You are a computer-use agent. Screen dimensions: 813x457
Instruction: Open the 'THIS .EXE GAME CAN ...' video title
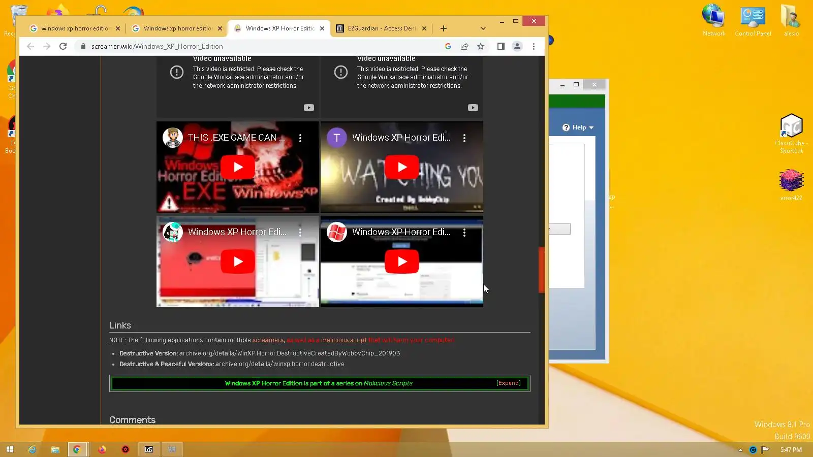236,138
